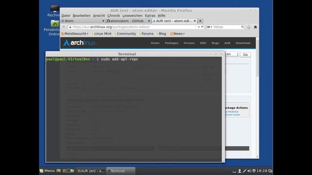Open the Chronik menu
The height and width of the screenshot is (175, 312).
click(114, 16)
